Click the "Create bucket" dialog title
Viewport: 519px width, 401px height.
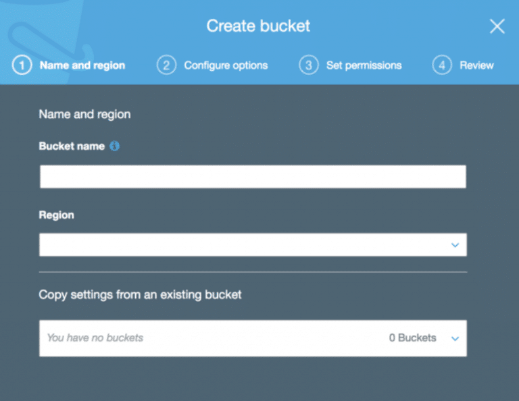click(258, 26)
